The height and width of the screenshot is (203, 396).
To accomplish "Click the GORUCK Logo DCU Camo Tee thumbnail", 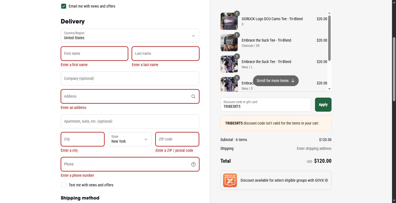I will click(x=229, y=21).
